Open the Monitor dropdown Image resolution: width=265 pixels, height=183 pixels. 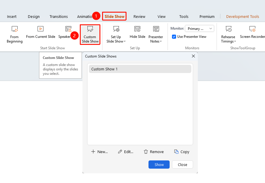click(x=200, y=28)
